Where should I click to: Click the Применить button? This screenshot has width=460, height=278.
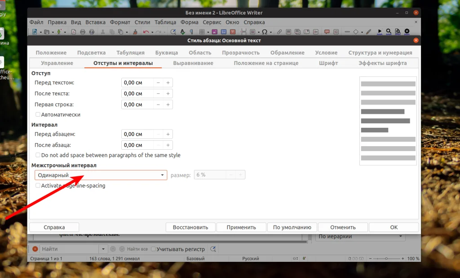point(241,227)
